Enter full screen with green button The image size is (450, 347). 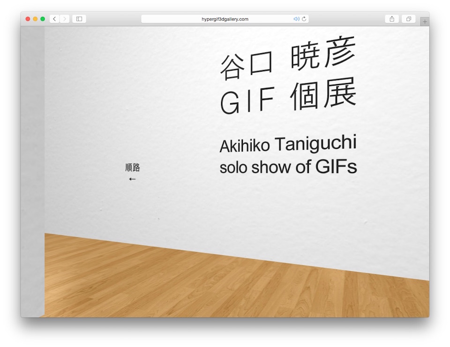(x=43, y=19)
